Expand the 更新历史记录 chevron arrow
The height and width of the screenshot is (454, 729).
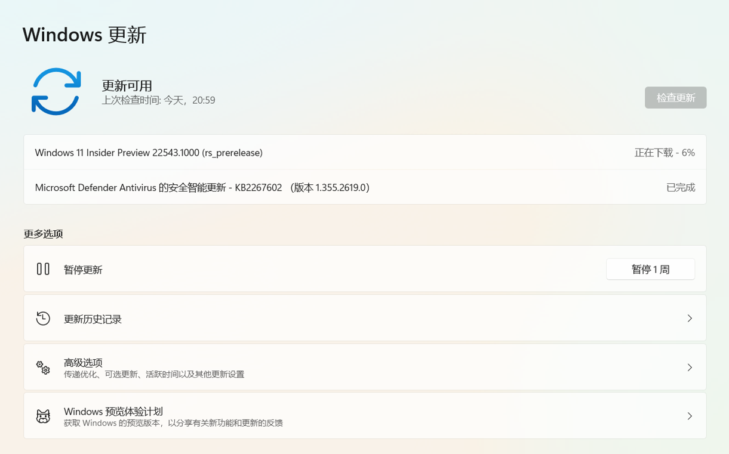[x=690, y=319]
